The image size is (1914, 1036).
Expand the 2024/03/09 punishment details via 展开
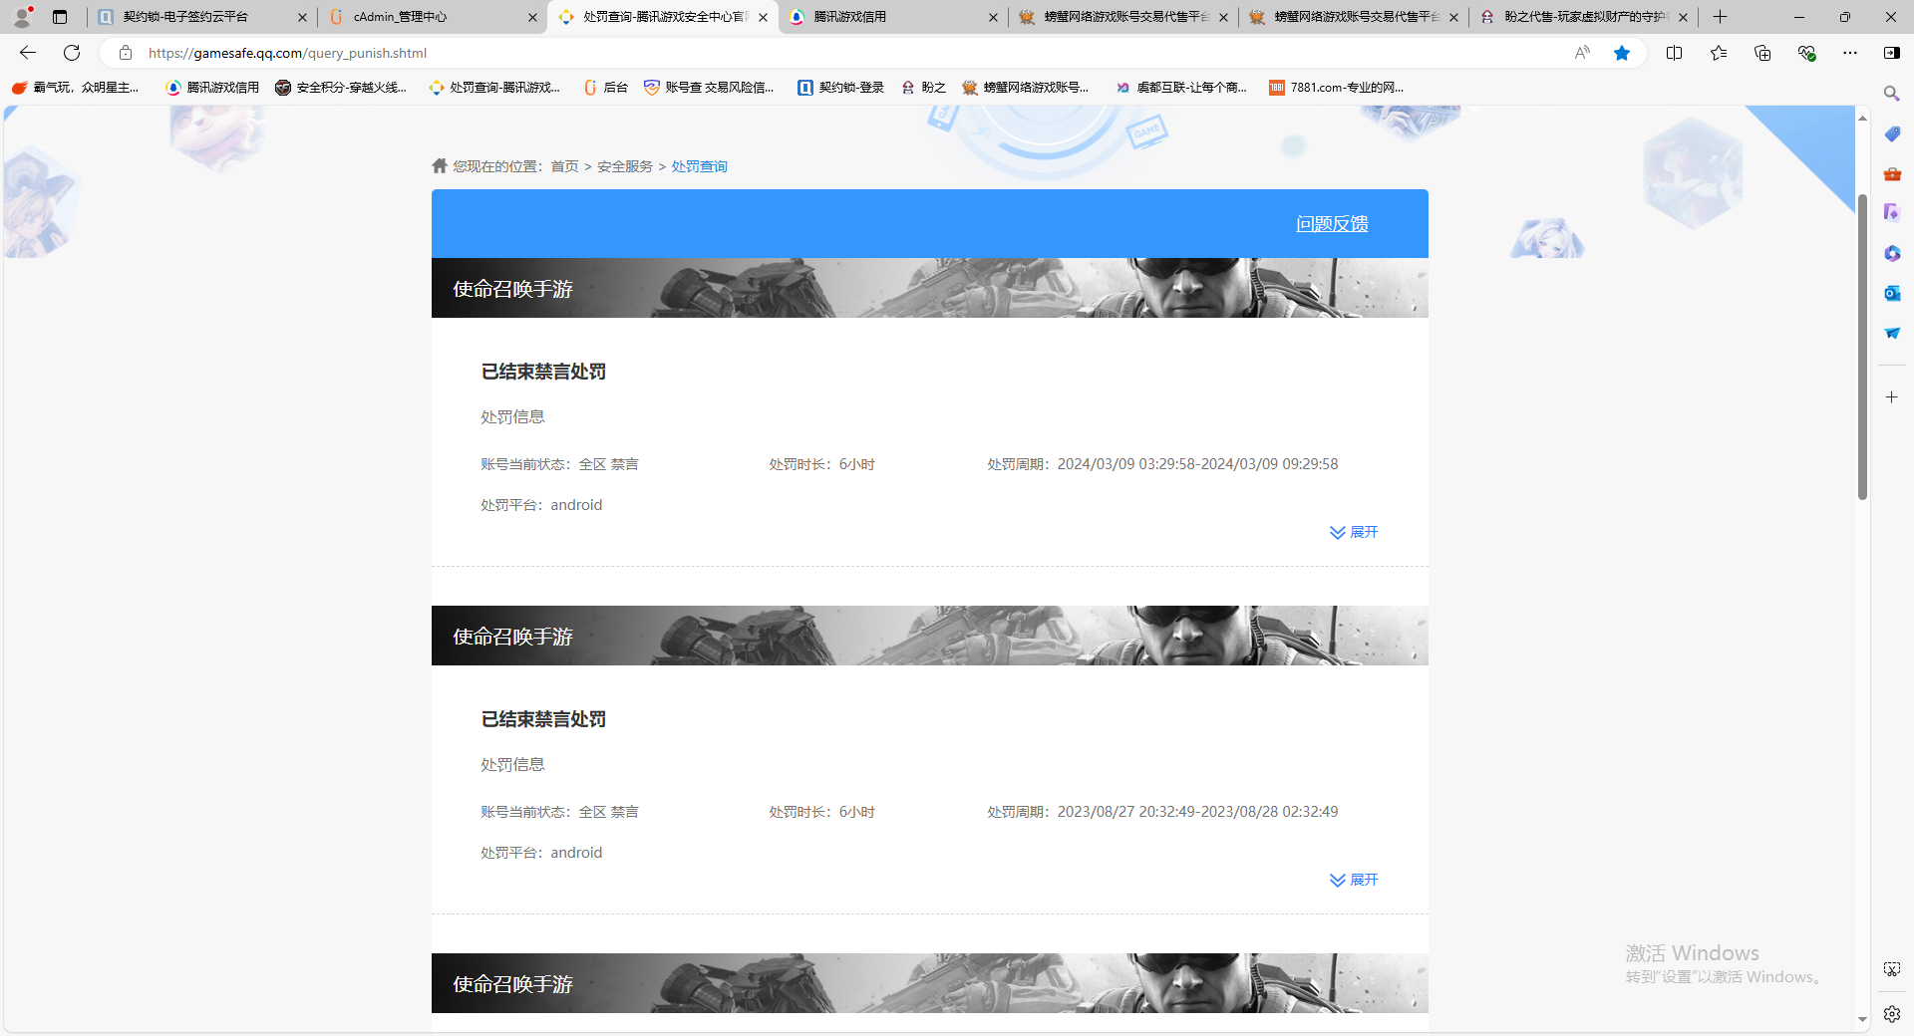point(1353,532)
